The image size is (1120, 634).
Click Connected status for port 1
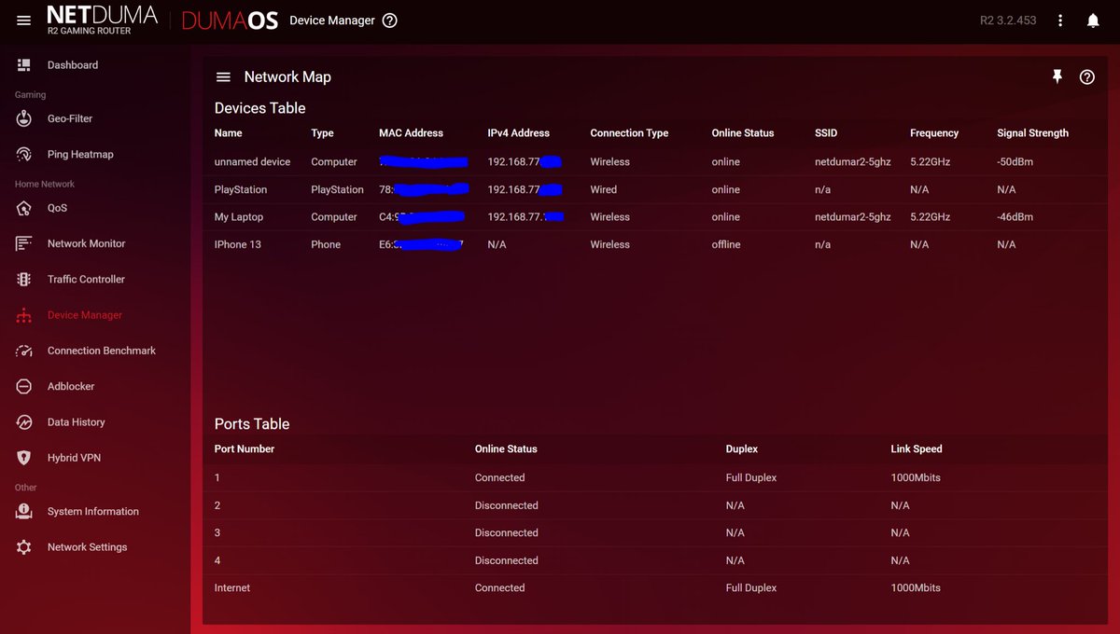pos(499,477)
